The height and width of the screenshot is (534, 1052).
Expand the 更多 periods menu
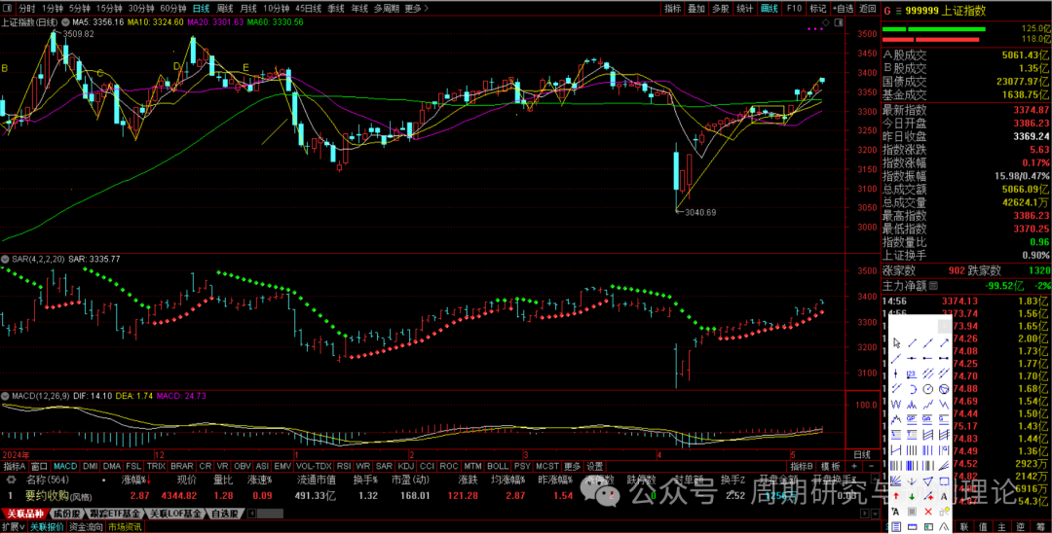coord(416,8)
